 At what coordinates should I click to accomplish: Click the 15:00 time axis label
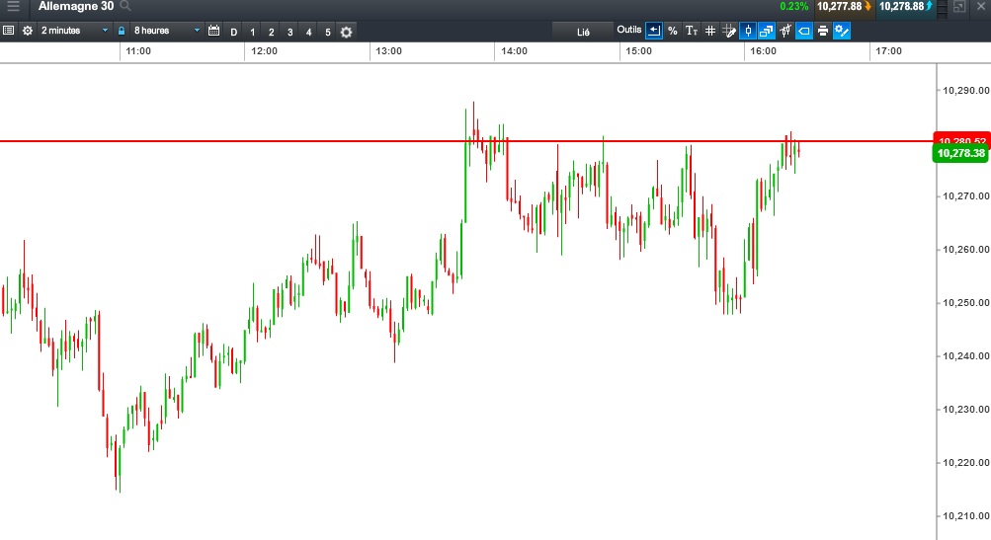[x=638, y=51]
